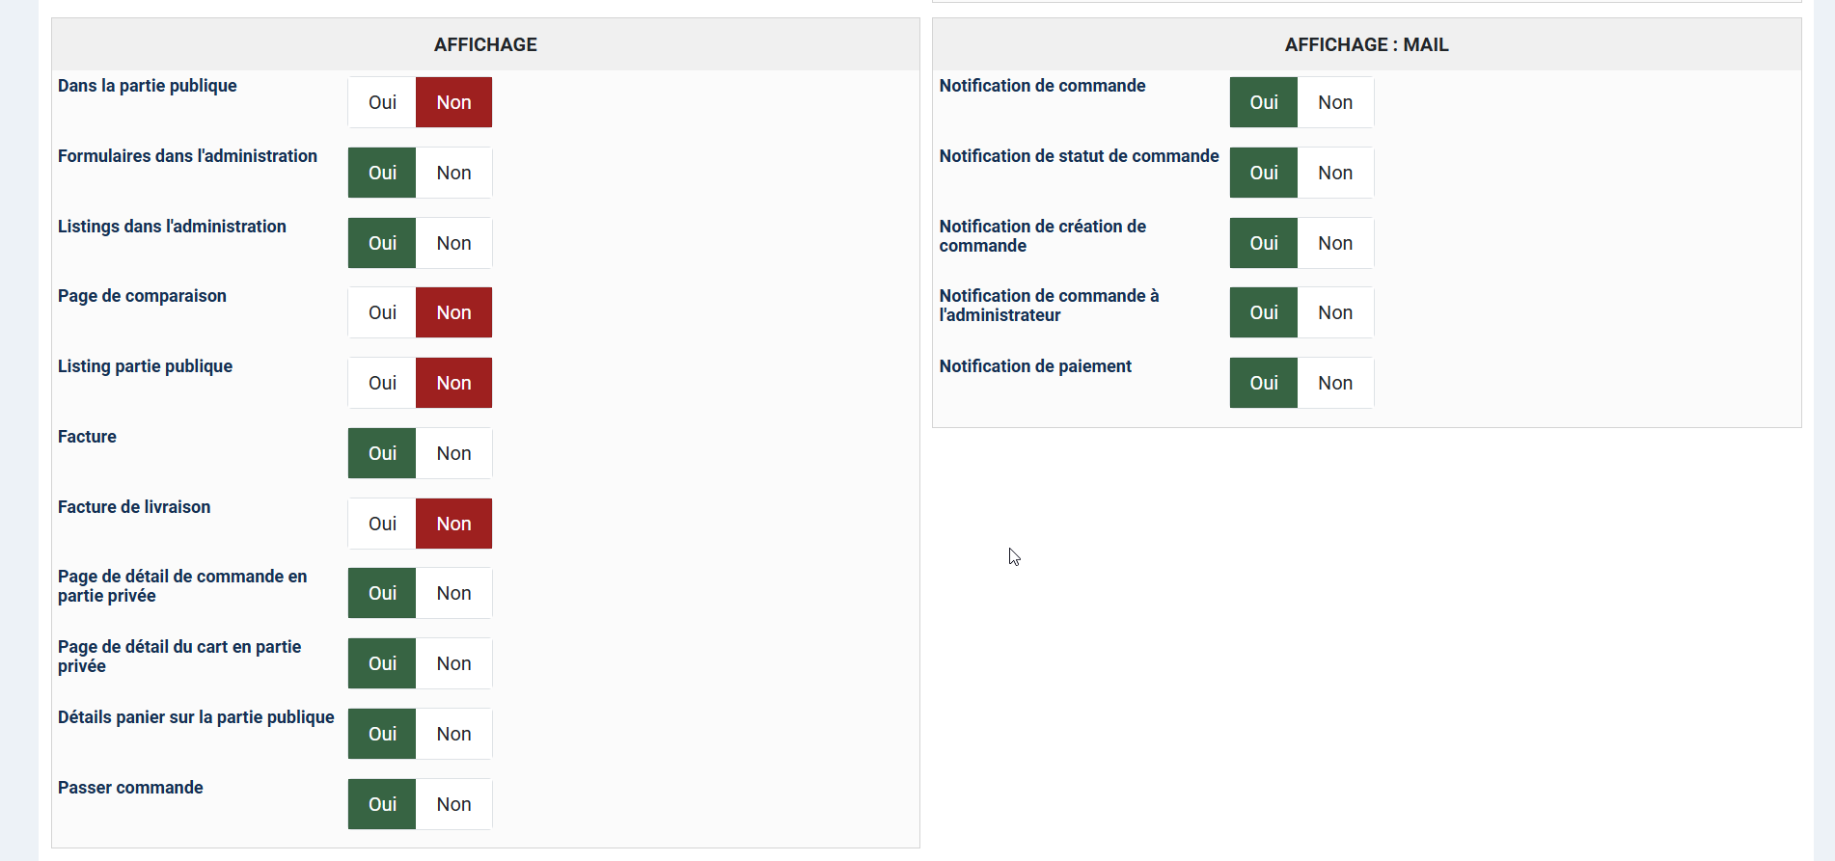Turn off 'Notification de commande' mail display

[x=1335, y=102]
